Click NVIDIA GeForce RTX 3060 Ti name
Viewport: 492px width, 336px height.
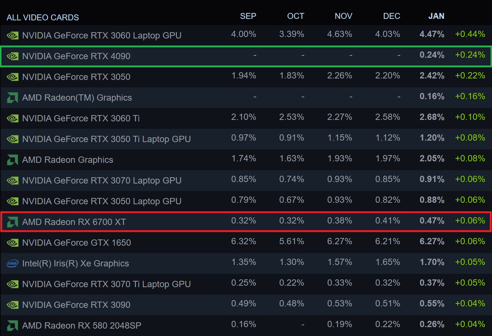(81, 118)
